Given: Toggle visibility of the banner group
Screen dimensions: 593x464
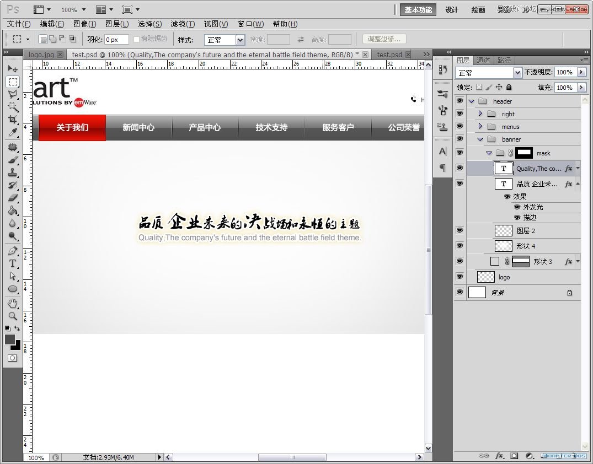Looking at the screenshot, I should pos(460,139).
